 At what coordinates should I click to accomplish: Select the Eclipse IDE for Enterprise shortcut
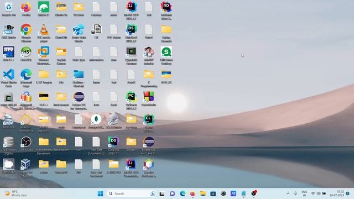pyautogui.click(x=79, y=101)
